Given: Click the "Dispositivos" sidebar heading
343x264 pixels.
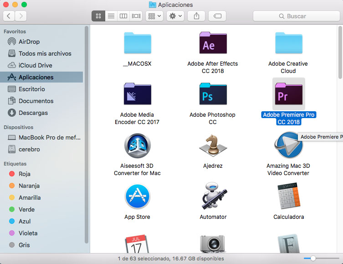Looking at the screenshot, I should (x=18, y=127).
